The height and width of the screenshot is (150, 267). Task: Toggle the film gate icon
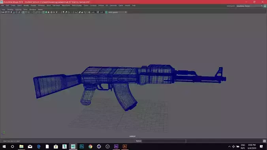(x=26, y=12)
